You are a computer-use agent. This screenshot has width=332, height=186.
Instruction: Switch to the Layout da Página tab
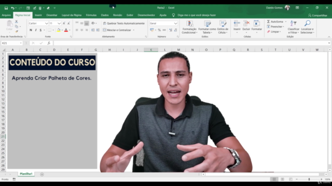tap(72, 15)
